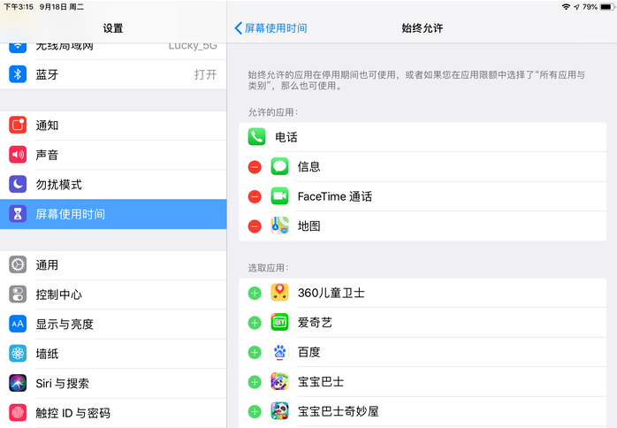Click the Siri 与搜索 icon
This screenshot has height=428, width=617.
point(18,383)
